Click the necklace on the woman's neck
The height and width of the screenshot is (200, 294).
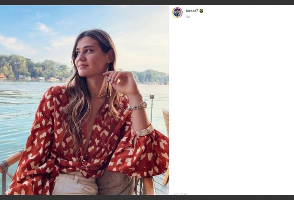[x=98, y=96]
